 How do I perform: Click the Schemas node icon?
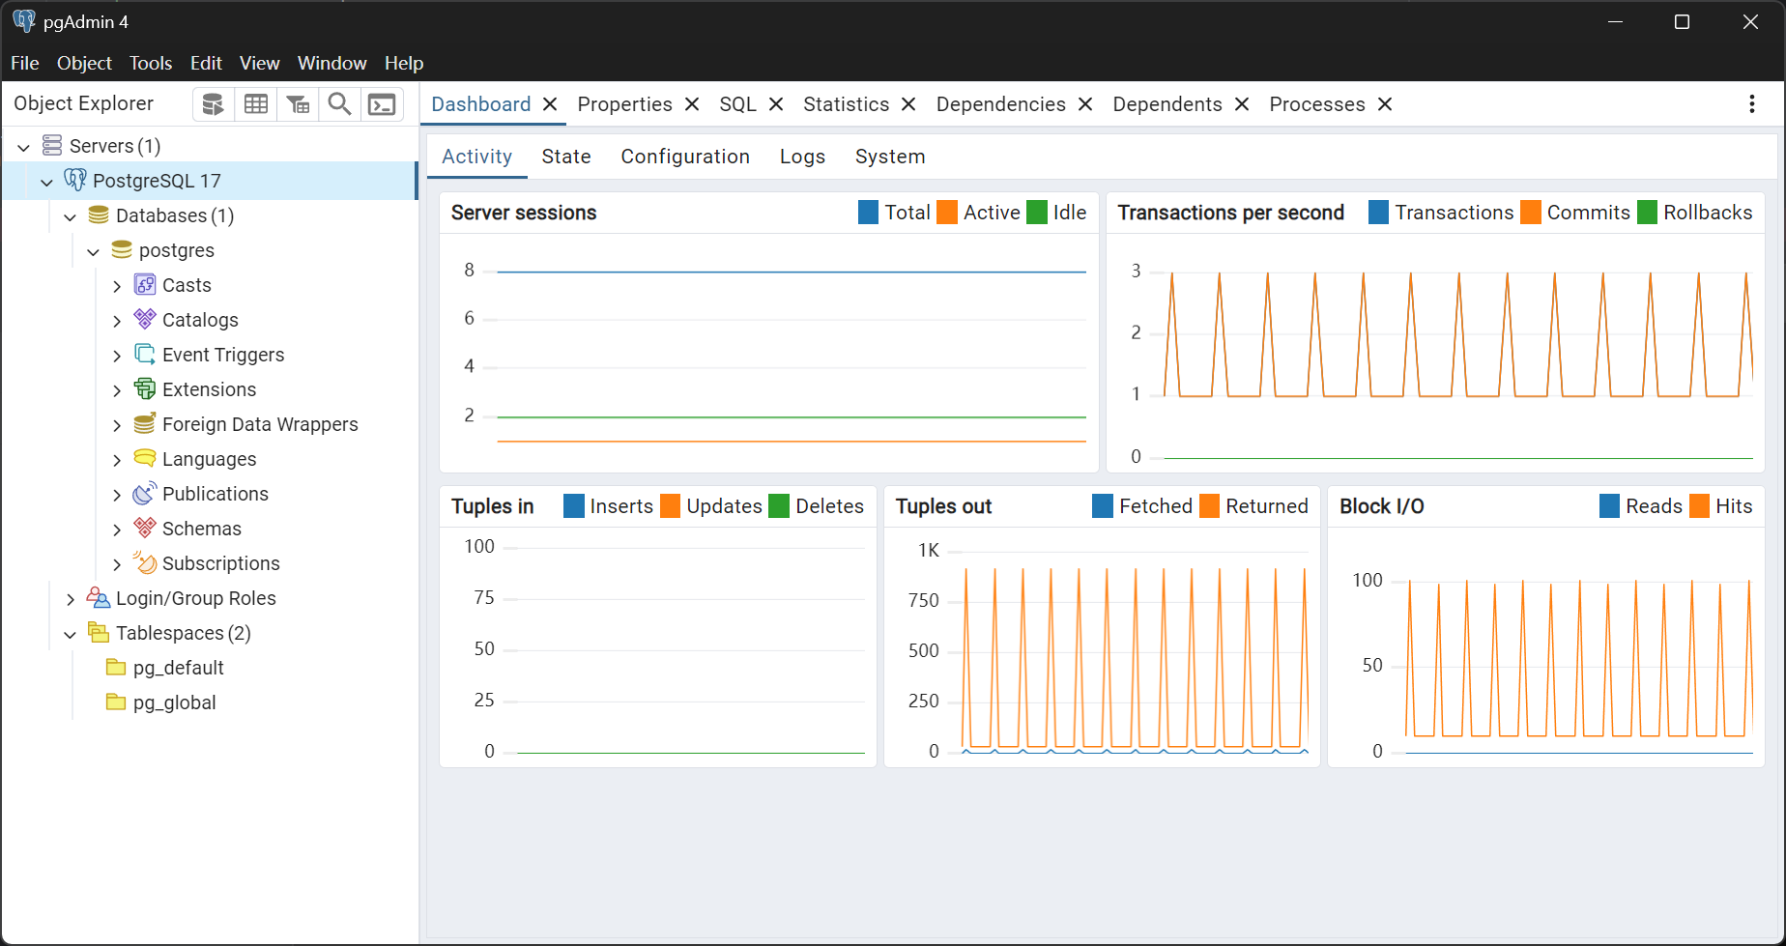[x=145, y=529]
